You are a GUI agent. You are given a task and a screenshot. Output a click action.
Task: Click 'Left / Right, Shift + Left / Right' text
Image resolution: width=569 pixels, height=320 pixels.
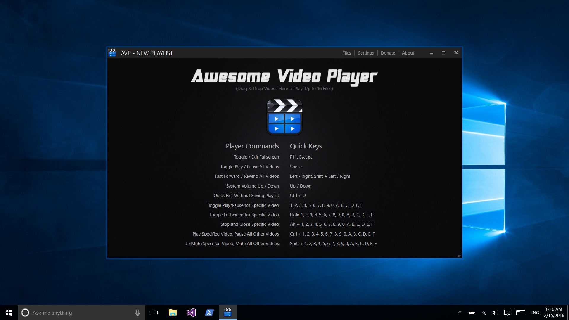pos(320,176)
